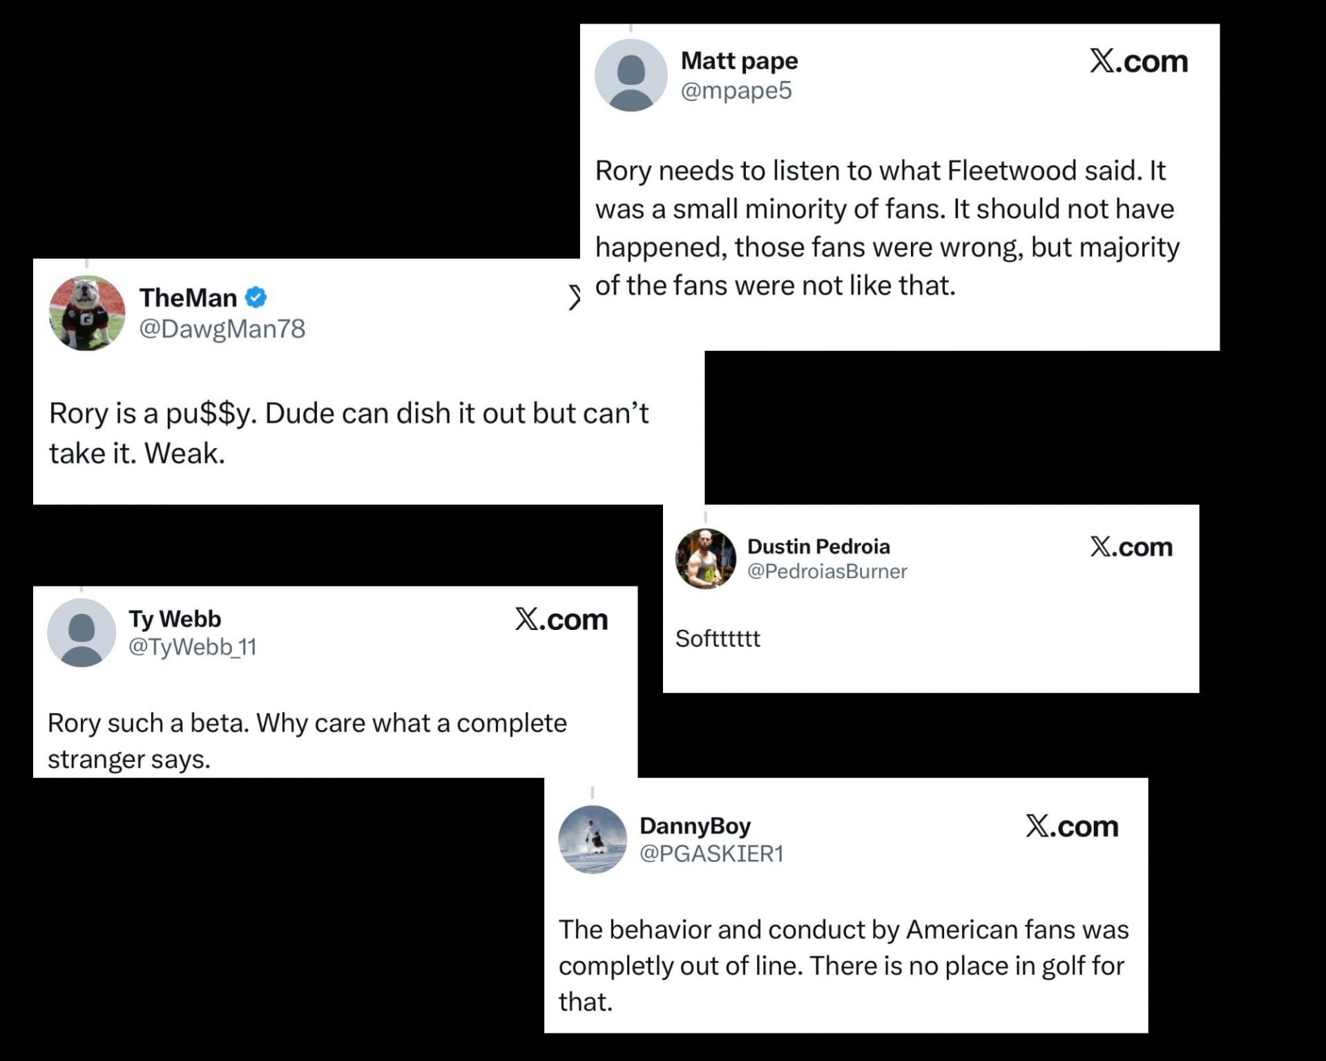
Task: Open TheMan's bulldog profile picture
Action: coord(87,313)
